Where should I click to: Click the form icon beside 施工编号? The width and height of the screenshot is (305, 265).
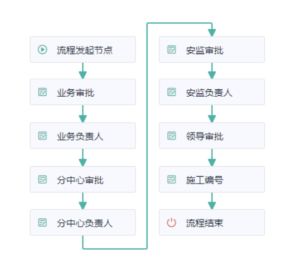(172, 180)
